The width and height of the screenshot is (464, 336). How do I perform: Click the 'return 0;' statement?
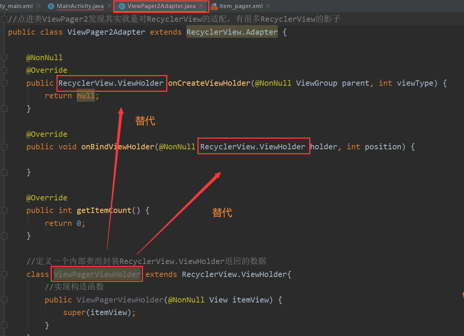click(x=65, y=223)
